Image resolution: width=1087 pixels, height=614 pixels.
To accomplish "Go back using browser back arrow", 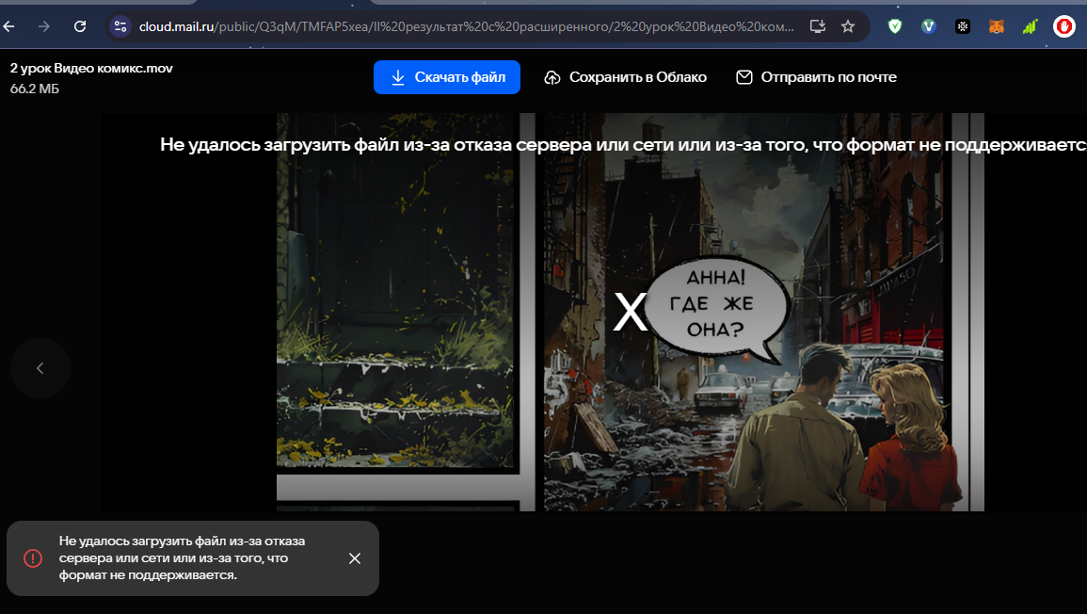I will point(9,26).
